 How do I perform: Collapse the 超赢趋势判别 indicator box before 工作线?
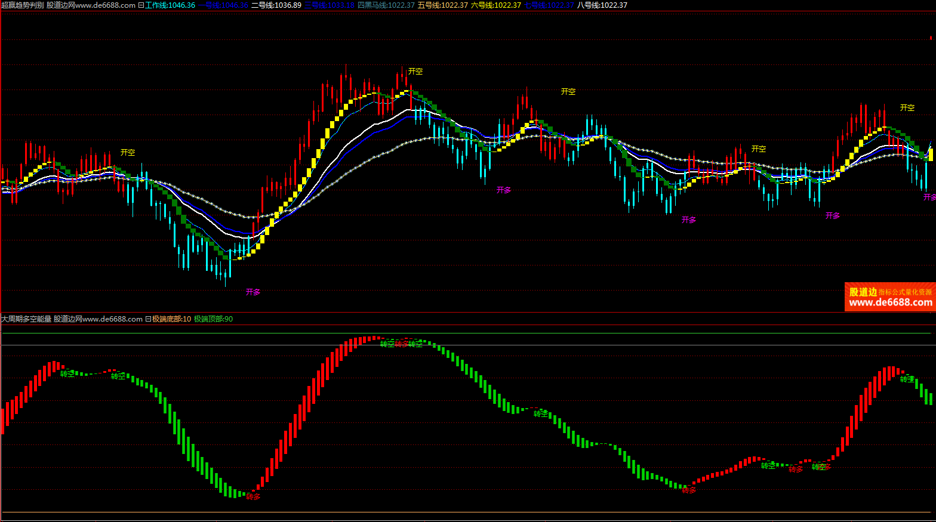(x=141, y=5)
